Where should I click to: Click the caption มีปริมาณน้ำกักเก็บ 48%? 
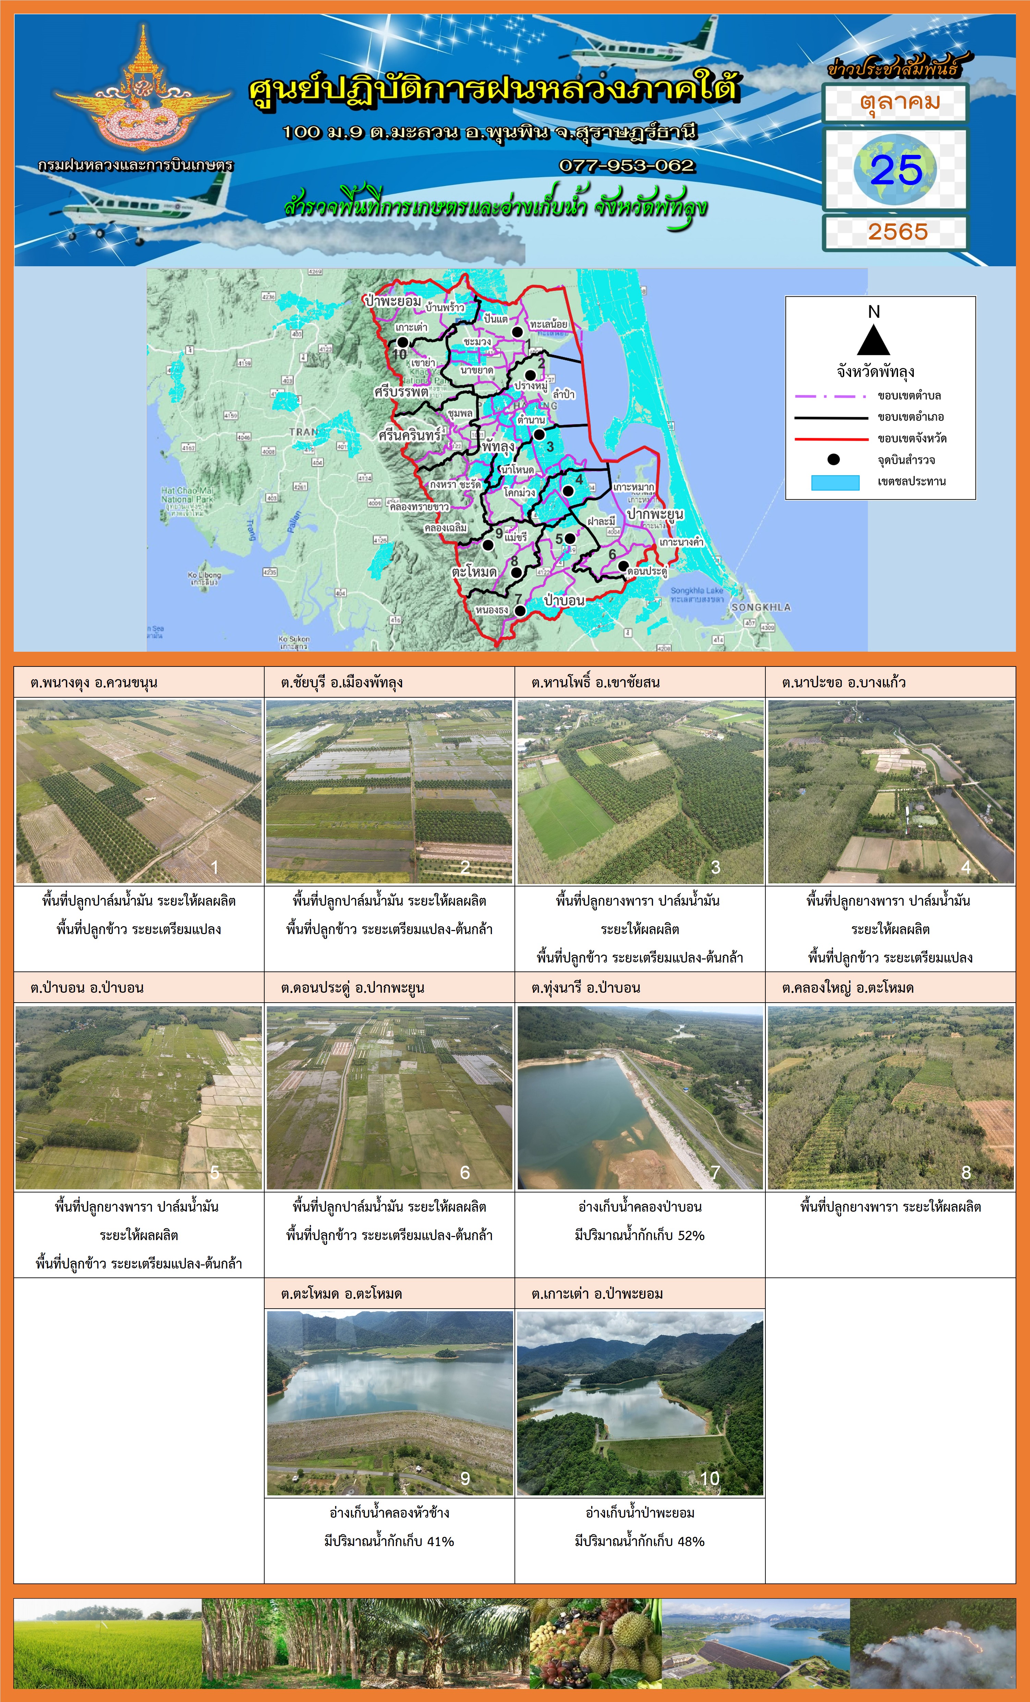point(640,1542)
